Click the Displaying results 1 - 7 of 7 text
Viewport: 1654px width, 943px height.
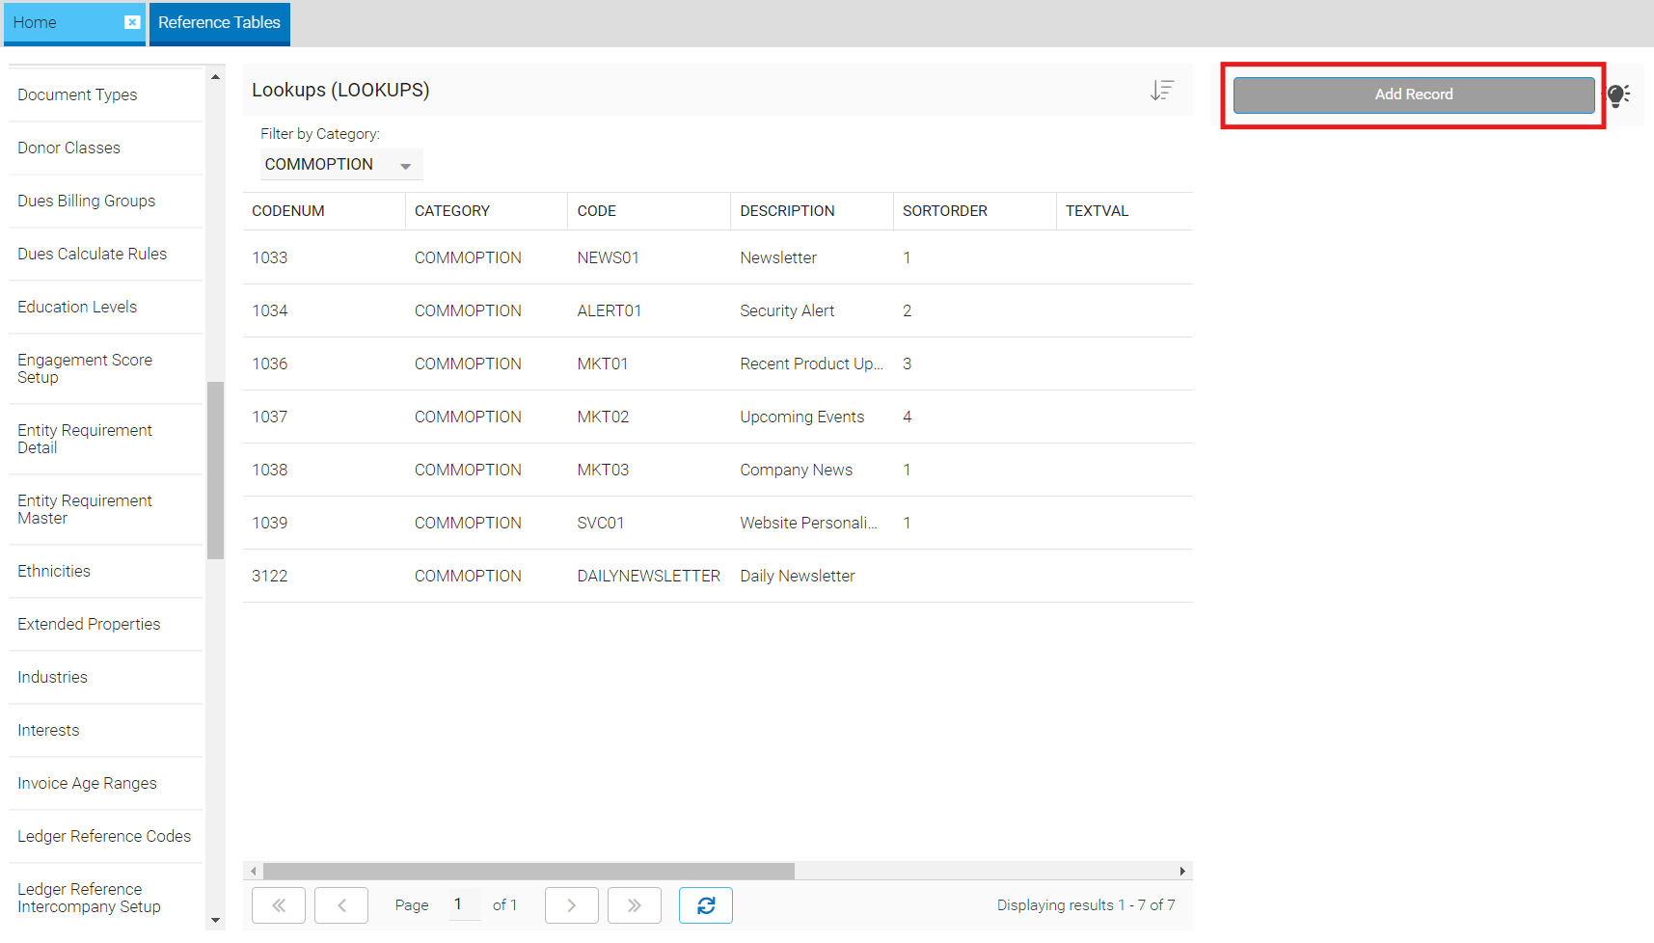[x=1086, y=905]
